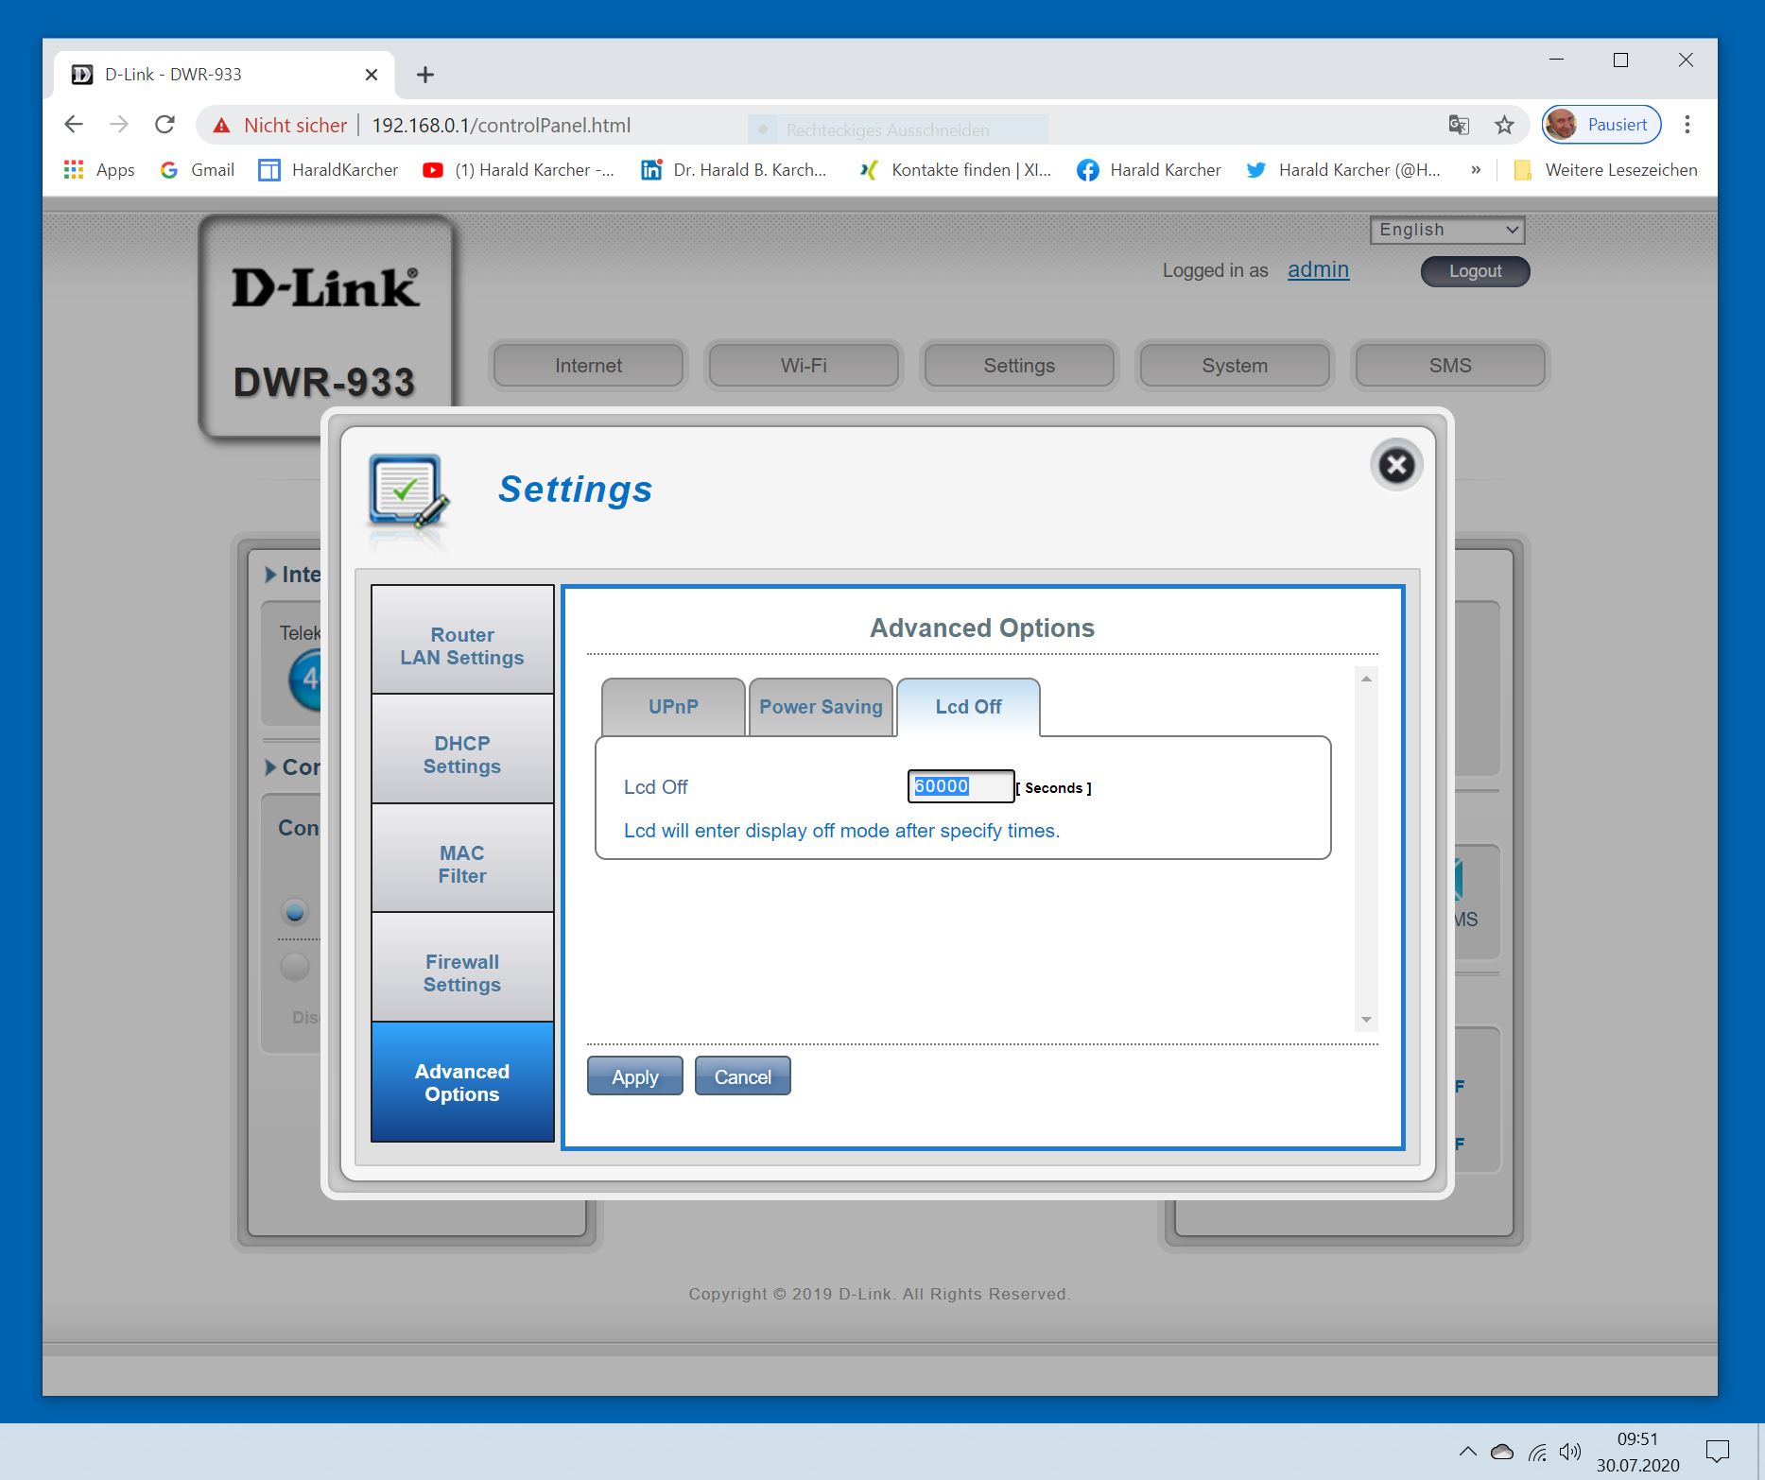Image resolution: width=1765 pixels, height=1480 pixels.
Task: Open the Xing Kontakte finden bookmark
Action: (x=955, y=170)
